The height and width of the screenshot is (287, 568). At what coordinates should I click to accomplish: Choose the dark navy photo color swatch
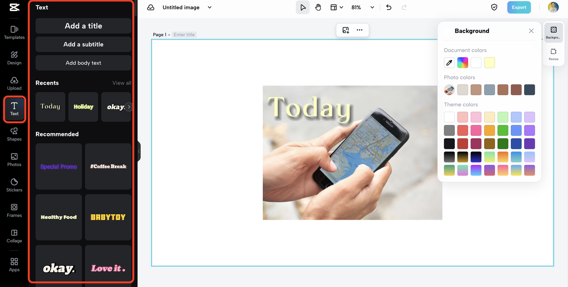click(529, 90)
